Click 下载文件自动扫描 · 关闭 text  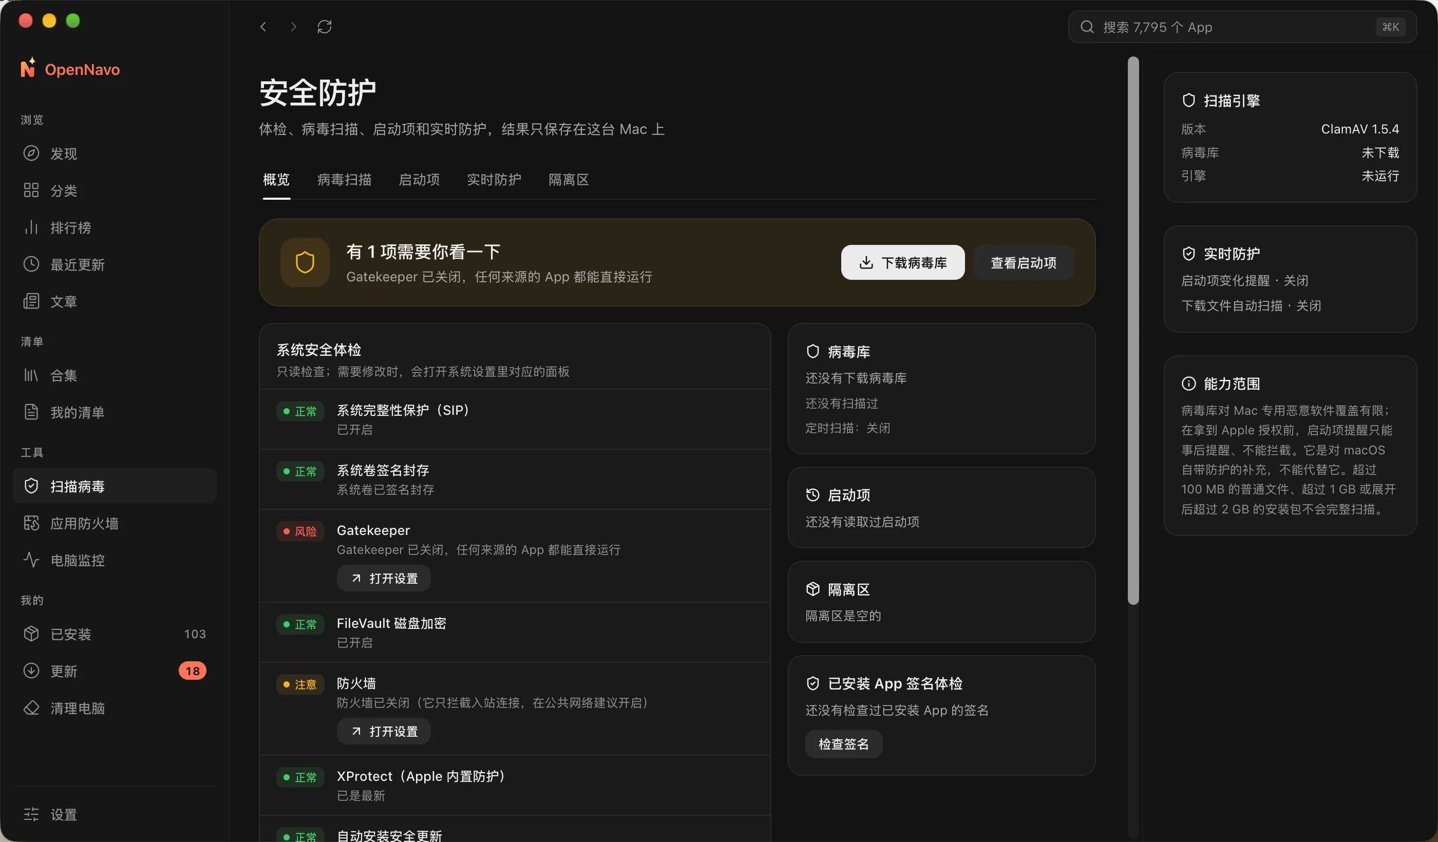(x=1251, y=306)
